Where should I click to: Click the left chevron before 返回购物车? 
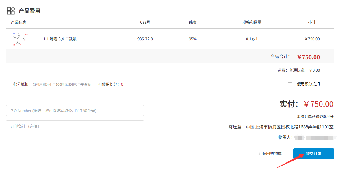(259, 154)
